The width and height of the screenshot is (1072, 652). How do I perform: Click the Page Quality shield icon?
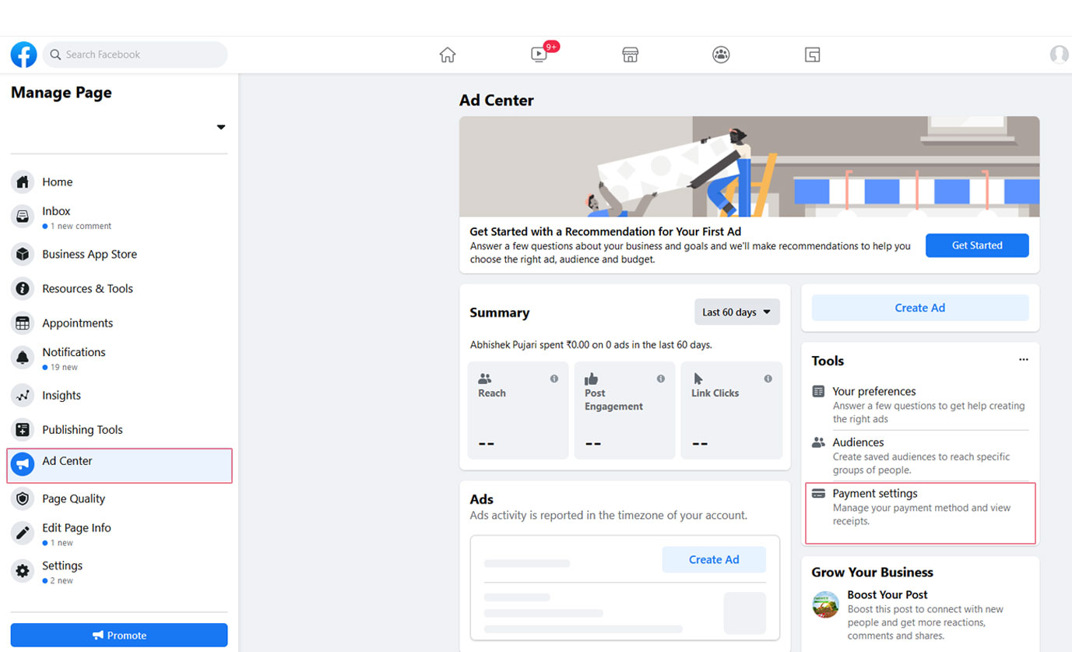(x=23, y=499)
